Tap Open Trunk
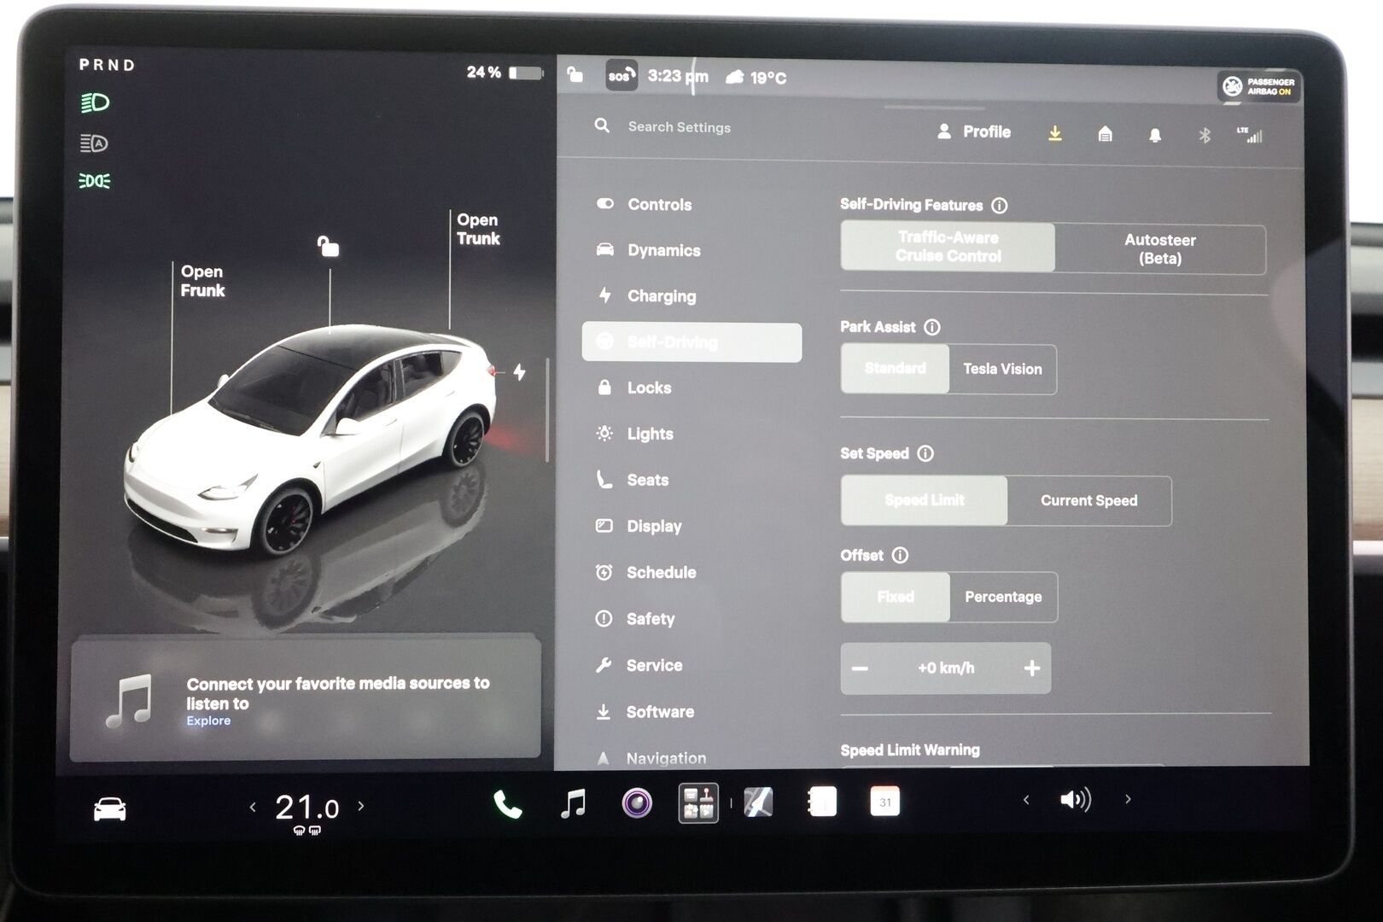Viewport: 1383px width, 922px height. (478, 229)
